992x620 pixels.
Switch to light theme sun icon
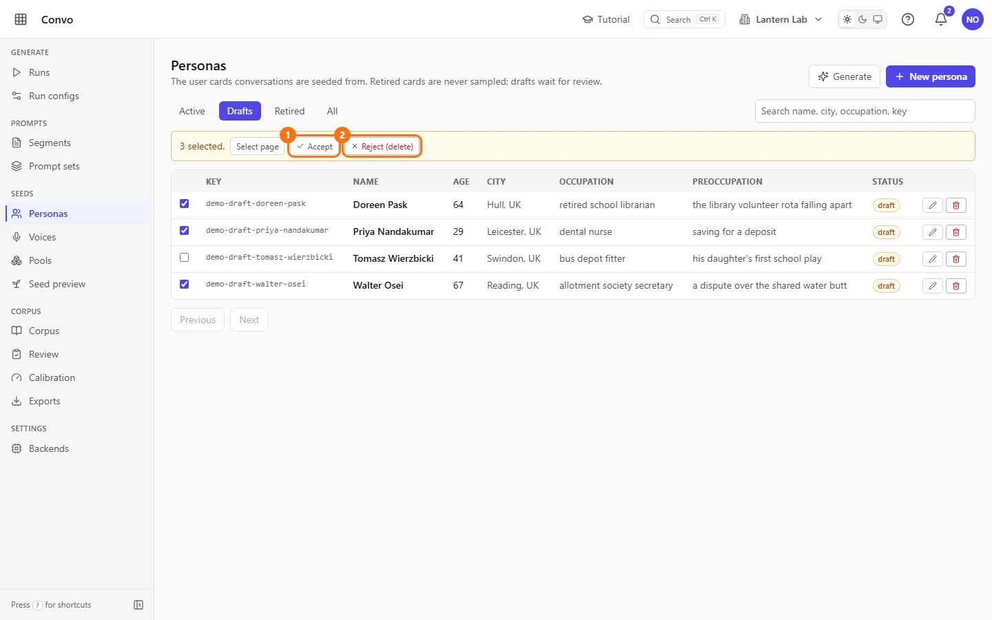[x=847, y=19]
